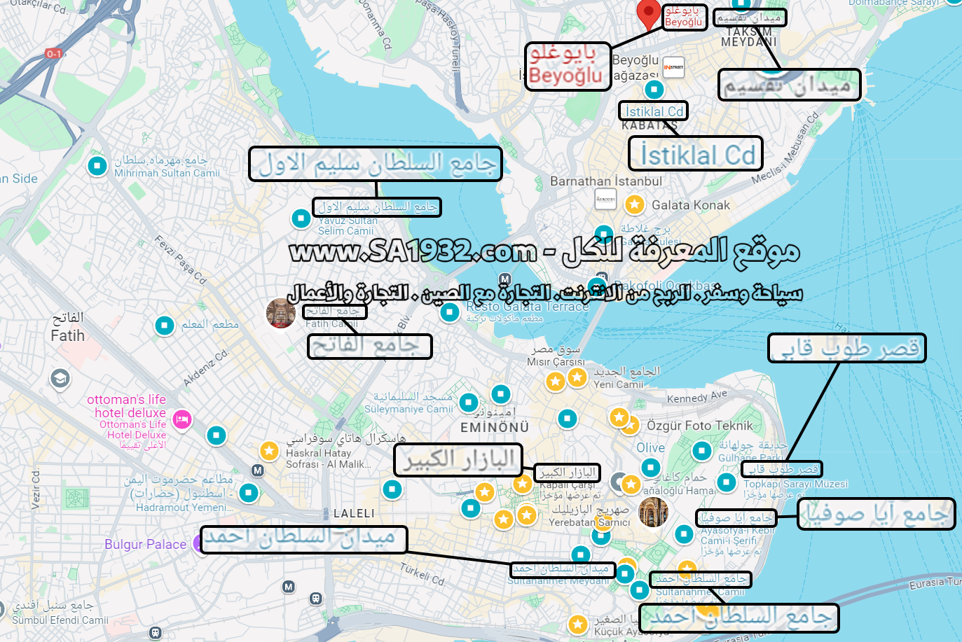Screen dimensions: 962x642
Task: Open the teal marker below Istiklal Cd box
Action: (x=654, y=89)
